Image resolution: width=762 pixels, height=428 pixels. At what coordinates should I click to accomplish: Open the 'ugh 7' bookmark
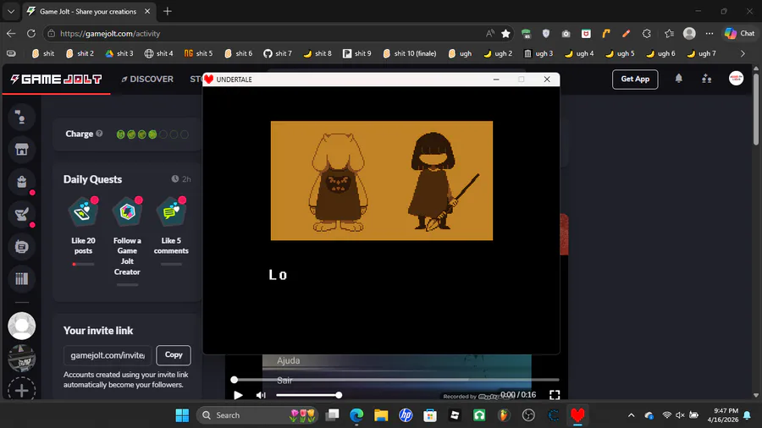[701, 53]
